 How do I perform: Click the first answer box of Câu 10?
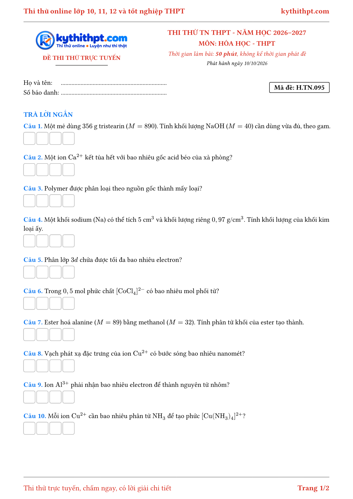coord(29,428)
